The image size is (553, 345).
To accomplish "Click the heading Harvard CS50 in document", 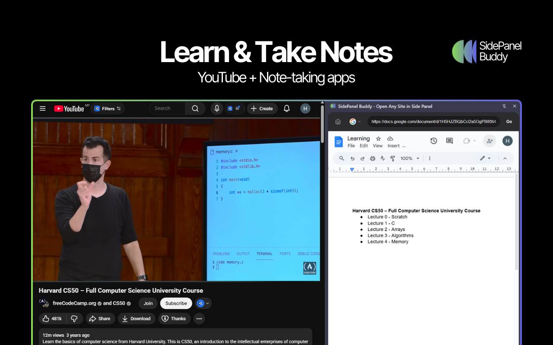I will pos(416,211).
